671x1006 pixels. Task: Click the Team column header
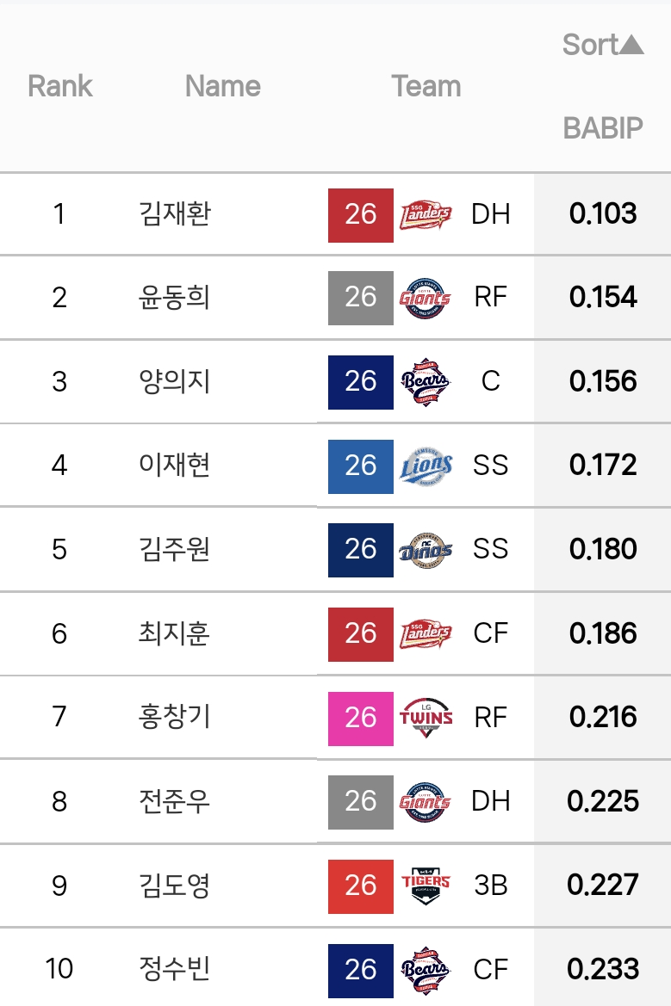[426, 86]
